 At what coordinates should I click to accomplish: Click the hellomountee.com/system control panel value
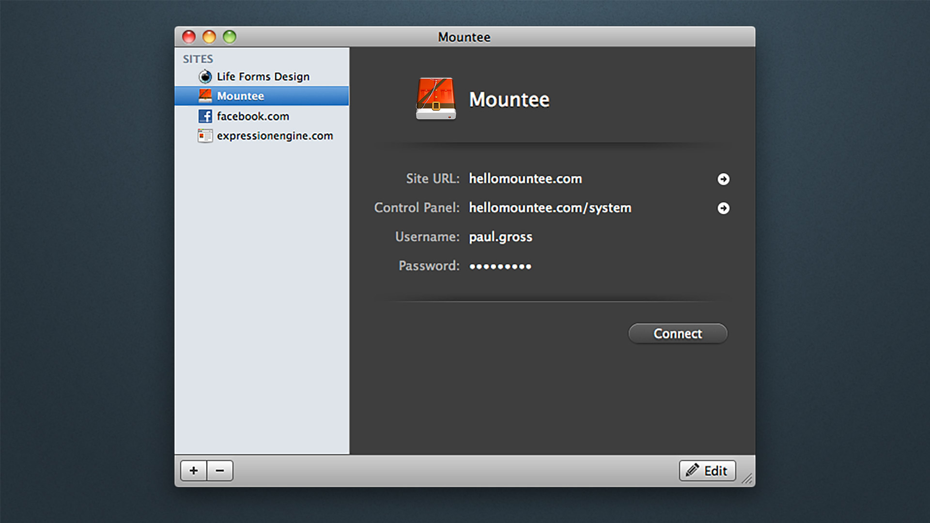[x=550, y=208]
